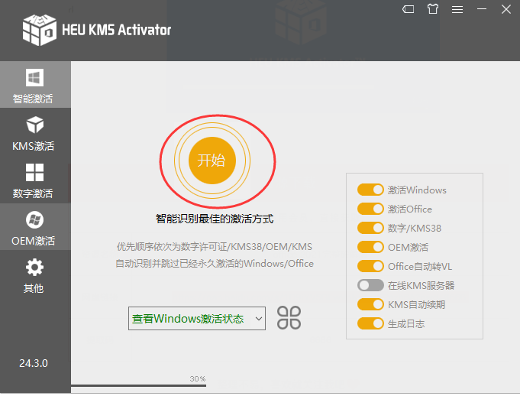The width and height of the screenshot is (520, 396).
Task: Toggle the KMS自动续期 switch
Action: pyautogui.click(x=370, y=304)
